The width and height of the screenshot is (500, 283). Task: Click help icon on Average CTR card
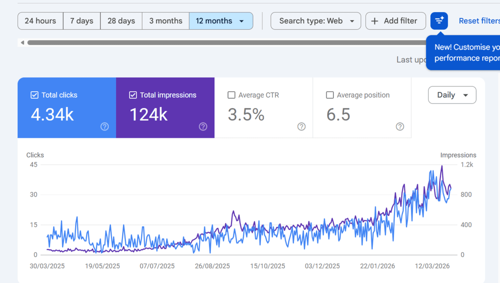click(x=301, y=127)
